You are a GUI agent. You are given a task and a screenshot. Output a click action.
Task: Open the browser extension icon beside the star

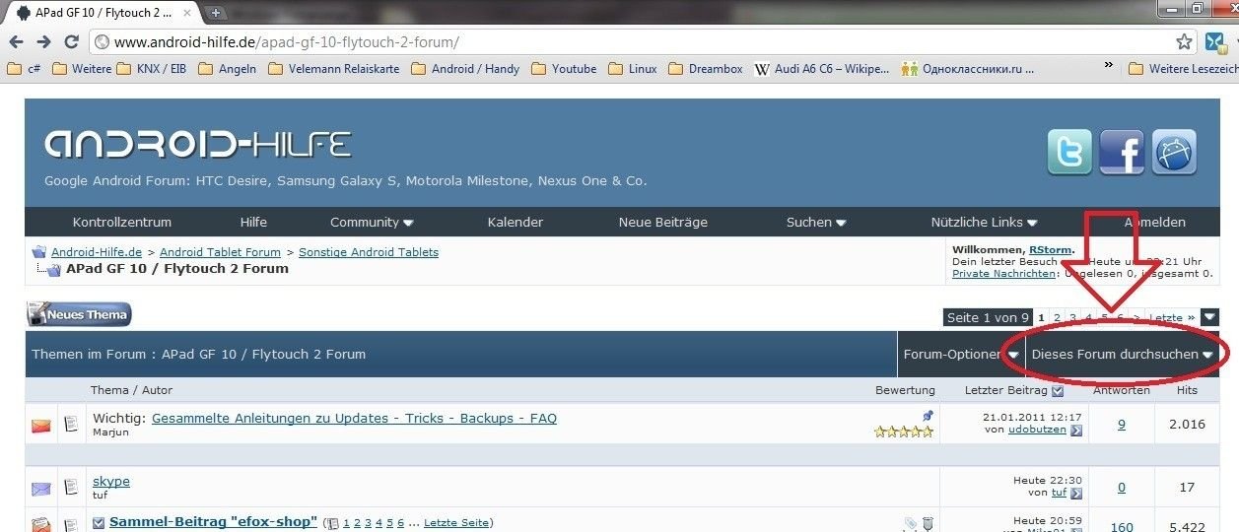(x=1215, y=42)
